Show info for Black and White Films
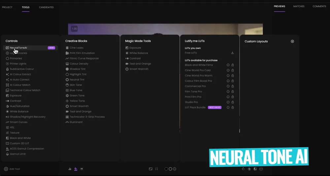Image resolution: width=330 pixels, height=176 pixels. tap(228, 65)
